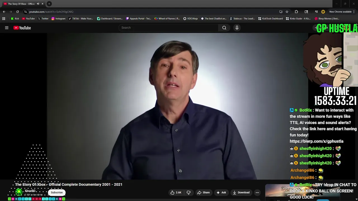Open the Chrome apps grid shortcut

click(x=4, y=19)
